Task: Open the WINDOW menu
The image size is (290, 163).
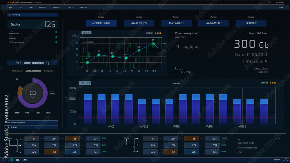Action: point(83,8)
